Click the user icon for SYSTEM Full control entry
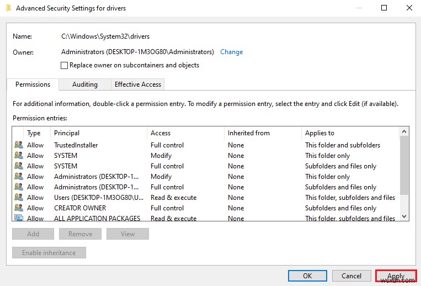The height and width of the screenshot is (286, 421). (x=19, y=166)
